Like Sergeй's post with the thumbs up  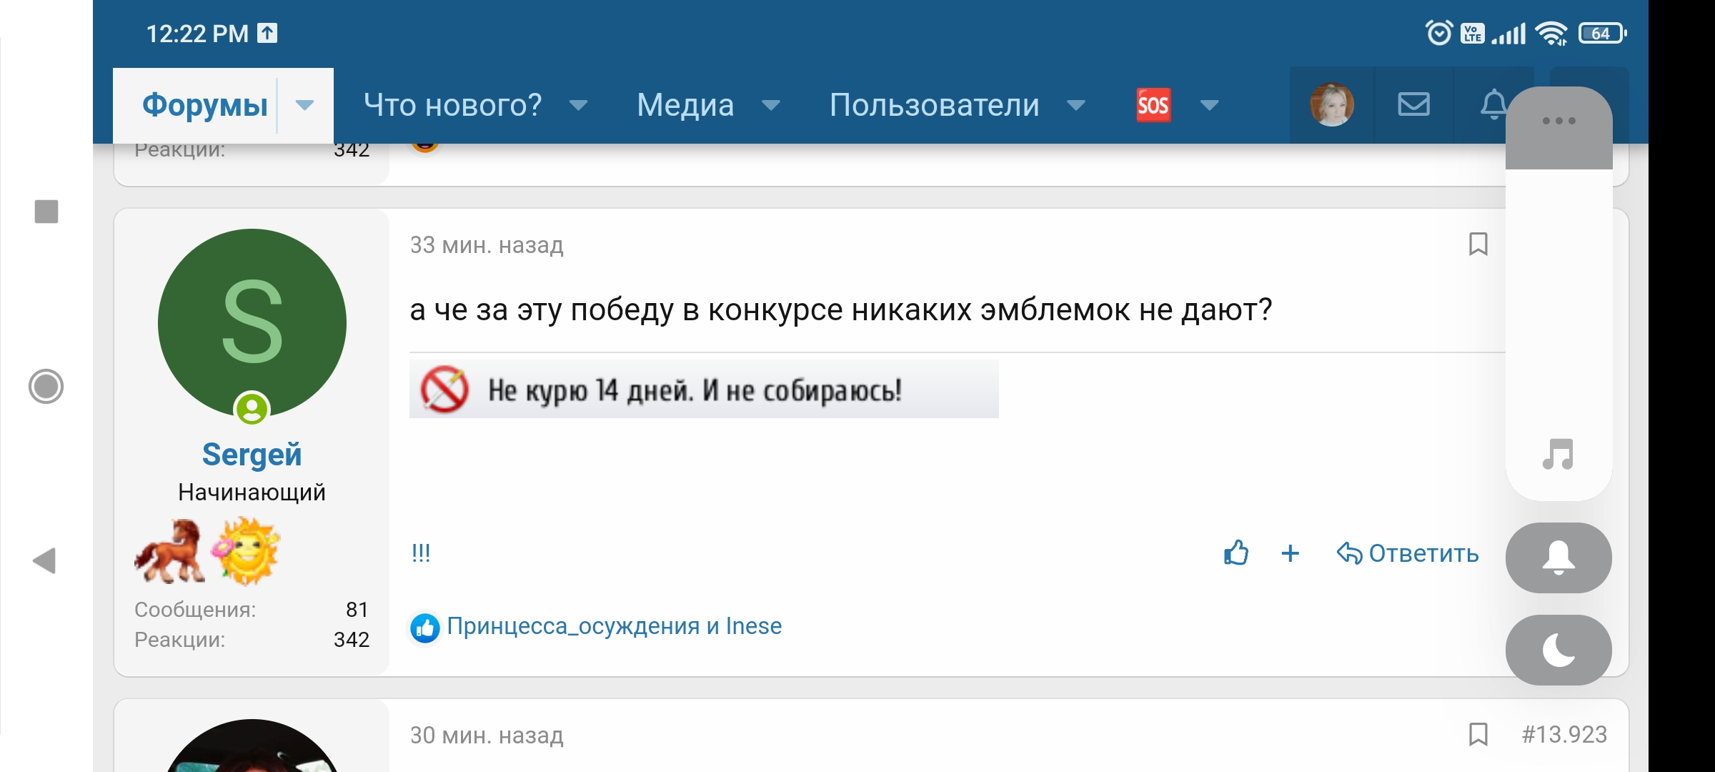point(1236,553)
